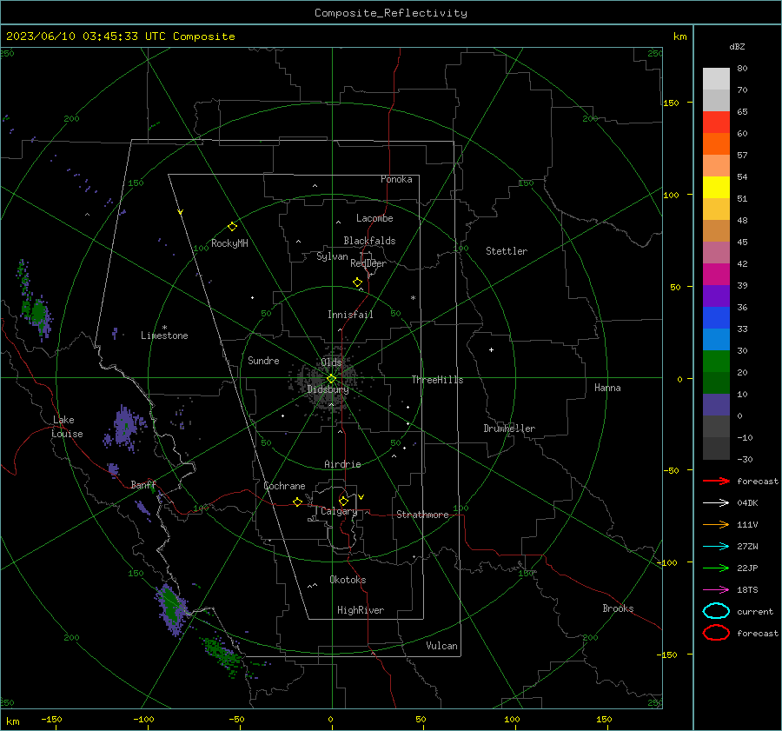
Task: Click the cyan 27ZW arrow icon
Action: [x=716, y=547]
